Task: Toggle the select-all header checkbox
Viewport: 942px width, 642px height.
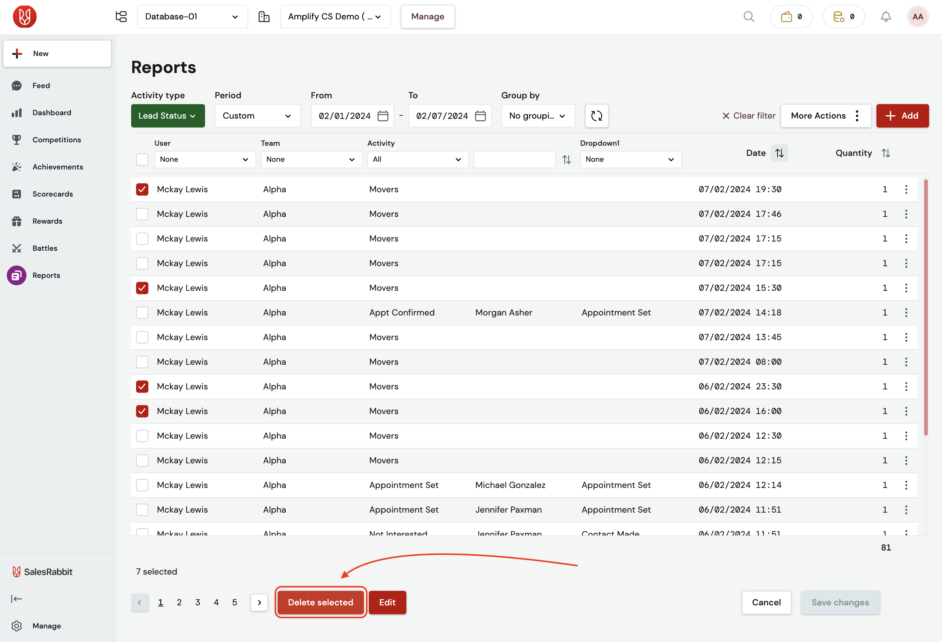Action: 142,159
